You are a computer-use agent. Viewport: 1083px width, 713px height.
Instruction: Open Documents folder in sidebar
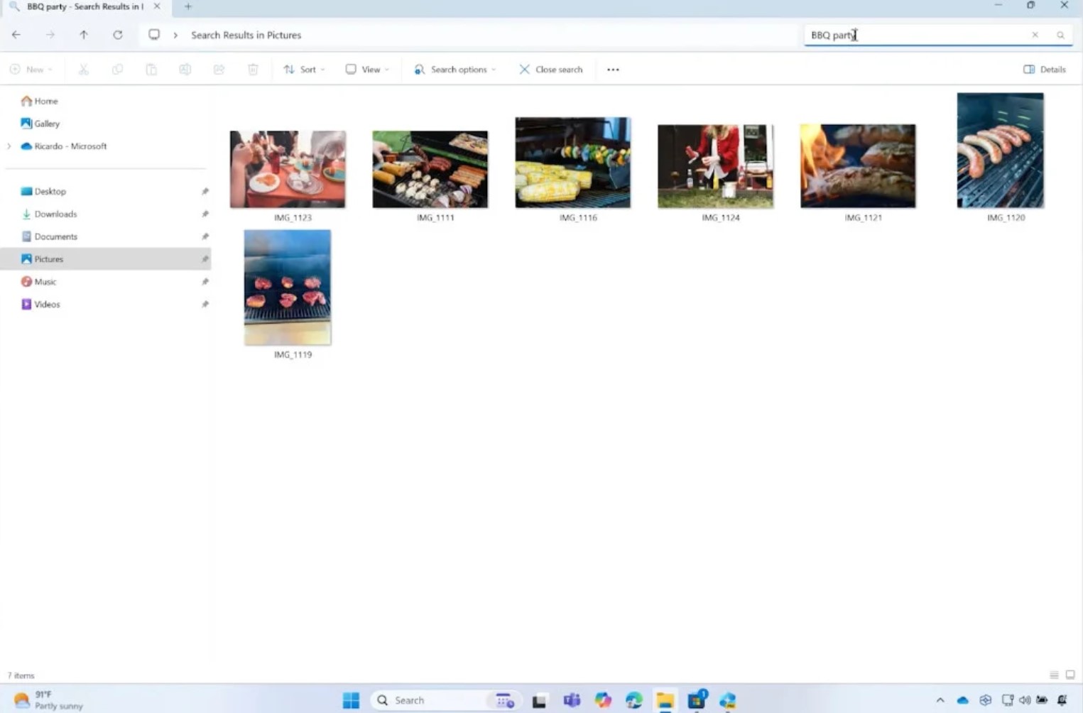(55, 236)
